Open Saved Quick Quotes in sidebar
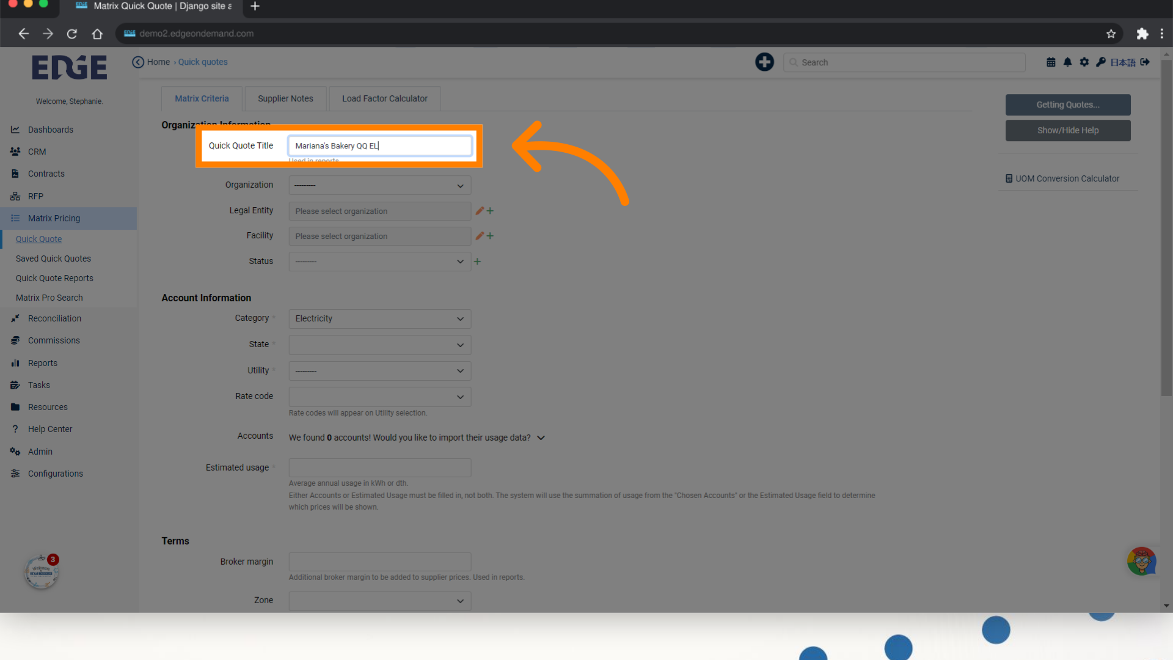This screenshot has height=660, width=1173. (x=53, y=258)
